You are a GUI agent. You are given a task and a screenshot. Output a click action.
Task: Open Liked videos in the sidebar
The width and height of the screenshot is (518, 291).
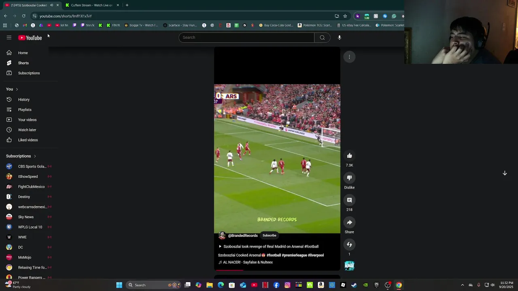pos(28,140)
